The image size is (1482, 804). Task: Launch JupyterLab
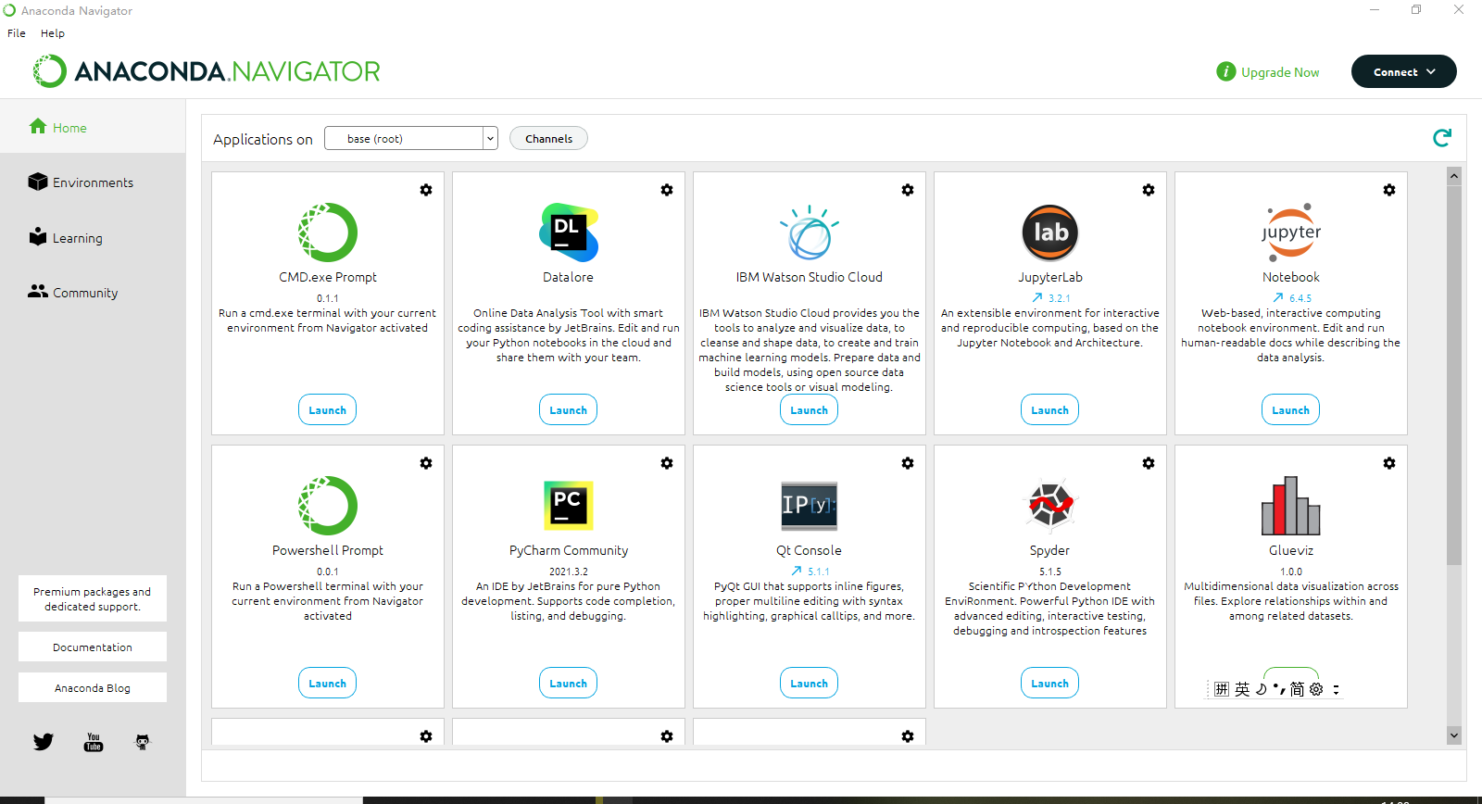[1049, 410]
